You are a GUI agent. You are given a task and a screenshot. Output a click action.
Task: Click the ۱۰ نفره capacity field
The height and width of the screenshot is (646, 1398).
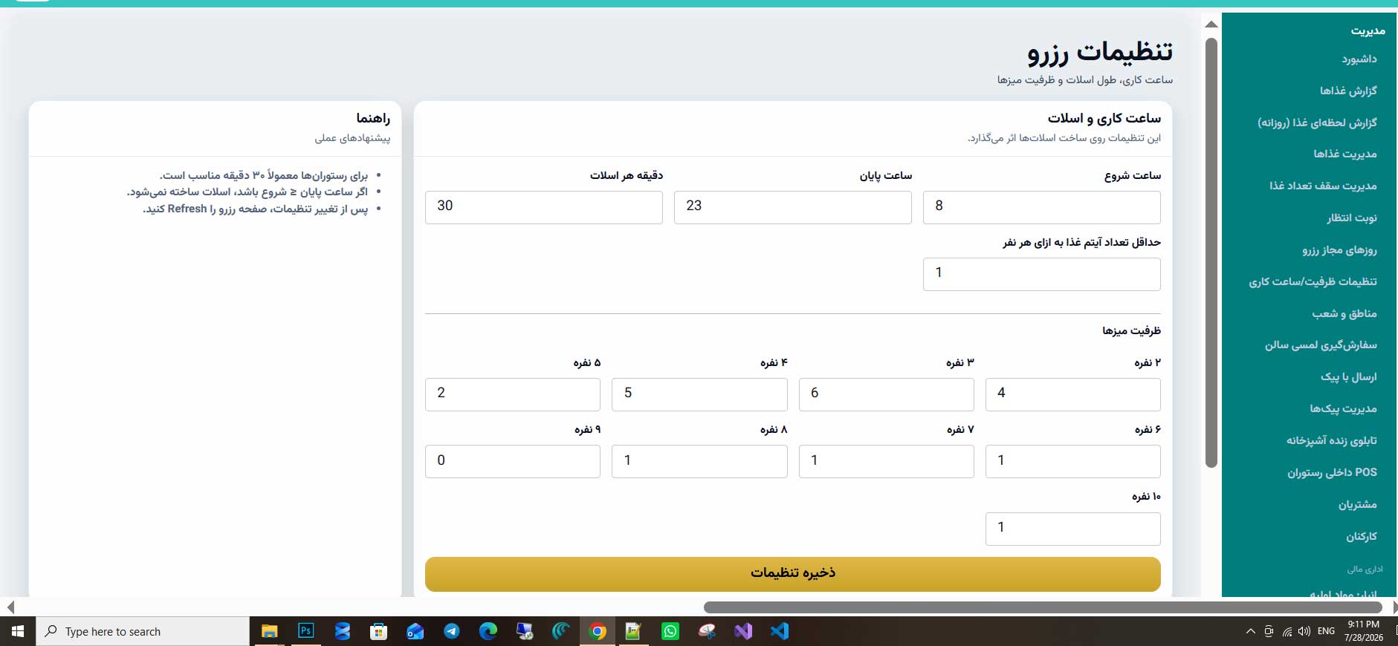click(x=1072, y=529)
